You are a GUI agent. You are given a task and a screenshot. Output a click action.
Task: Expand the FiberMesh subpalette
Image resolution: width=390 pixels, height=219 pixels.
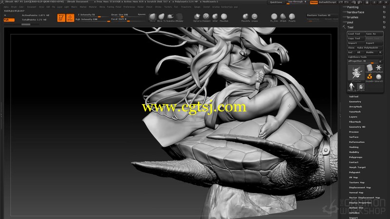coord(355,122)
